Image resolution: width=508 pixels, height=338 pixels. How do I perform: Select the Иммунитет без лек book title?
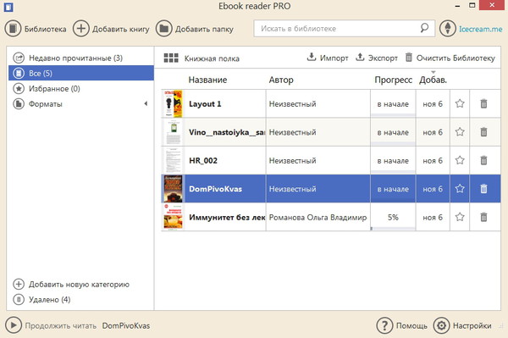tap(227, 218)
